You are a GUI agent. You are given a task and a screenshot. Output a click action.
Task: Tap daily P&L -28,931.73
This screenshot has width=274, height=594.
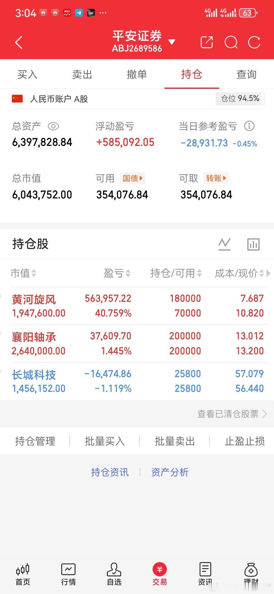(204, 143)
